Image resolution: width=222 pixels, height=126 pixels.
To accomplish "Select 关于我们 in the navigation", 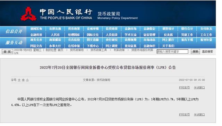I will [168, 46].
